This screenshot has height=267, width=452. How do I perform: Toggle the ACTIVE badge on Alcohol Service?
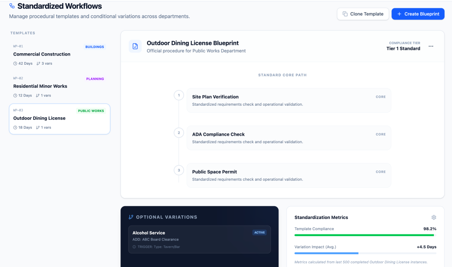pyautogui.click(x=259, y=233)
